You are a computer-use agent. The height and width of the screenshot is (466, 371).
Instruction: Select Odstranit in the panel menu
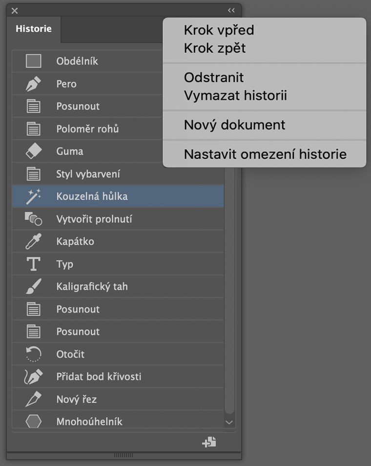[x=214, y=77]
